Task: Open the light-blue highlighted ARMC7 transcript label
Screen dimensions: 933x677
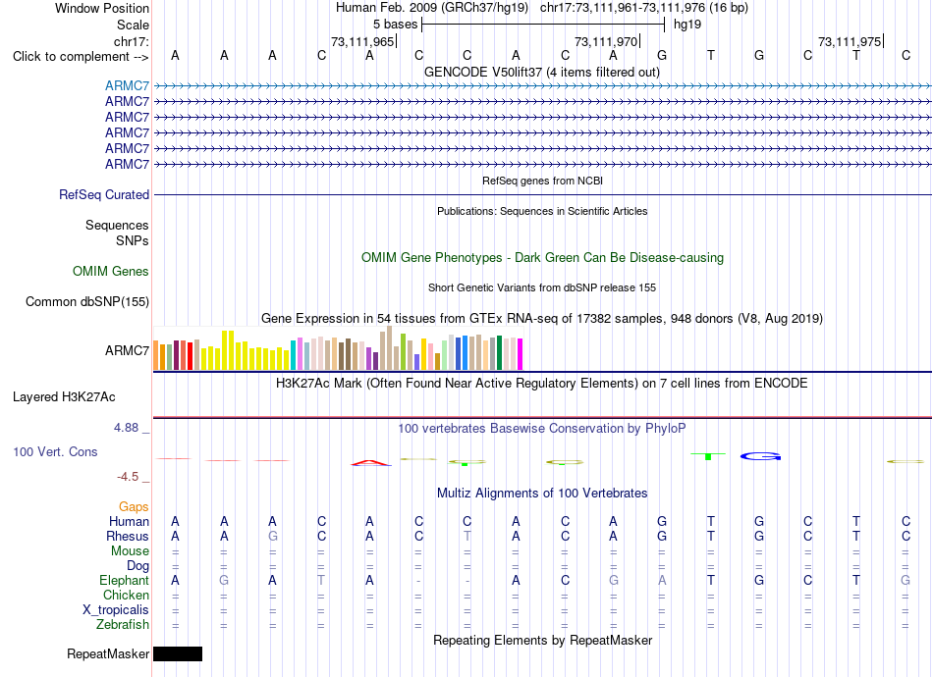Action: click(127, 86)
